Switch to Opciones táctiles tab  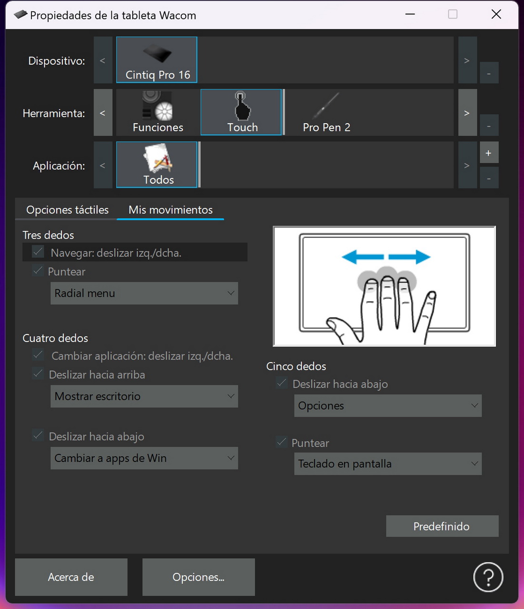point(67,210)
